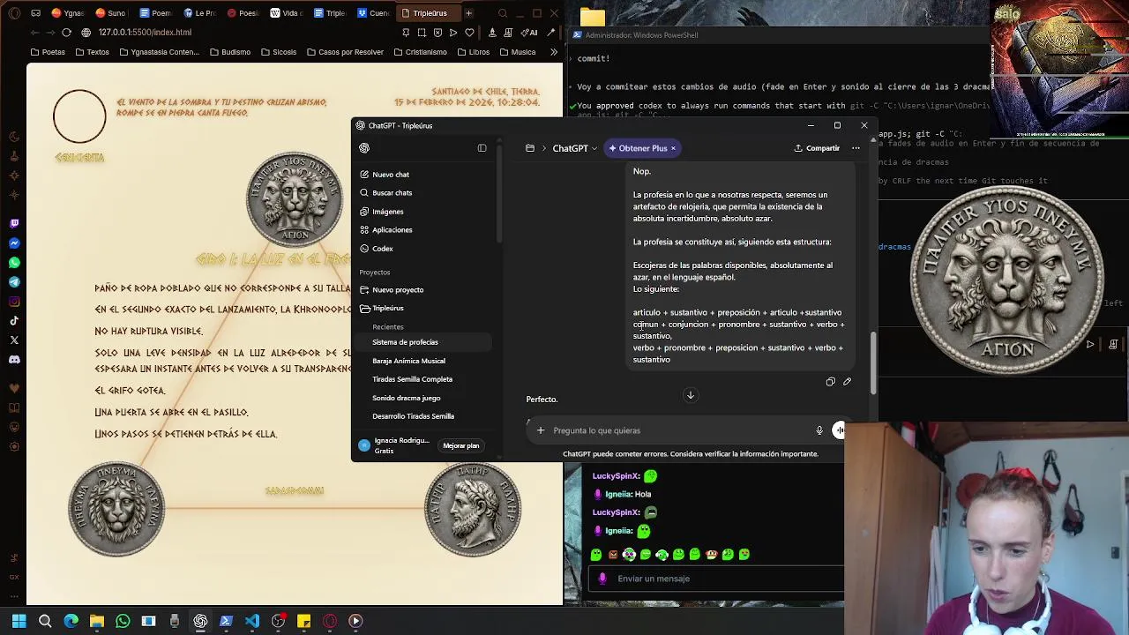
Task: Start a Nuevo chat in ChatGPT
Action: coord(385,175)
